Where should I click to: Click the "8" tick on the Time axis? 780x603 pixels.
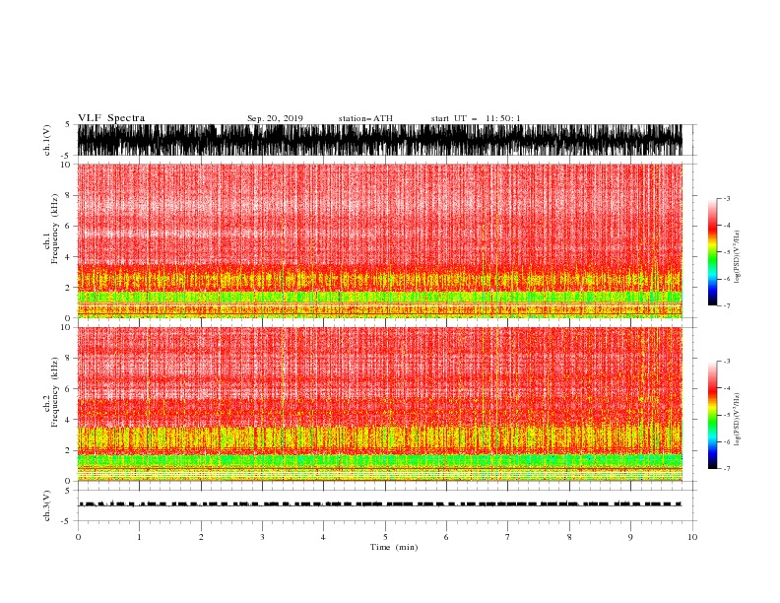569,537
